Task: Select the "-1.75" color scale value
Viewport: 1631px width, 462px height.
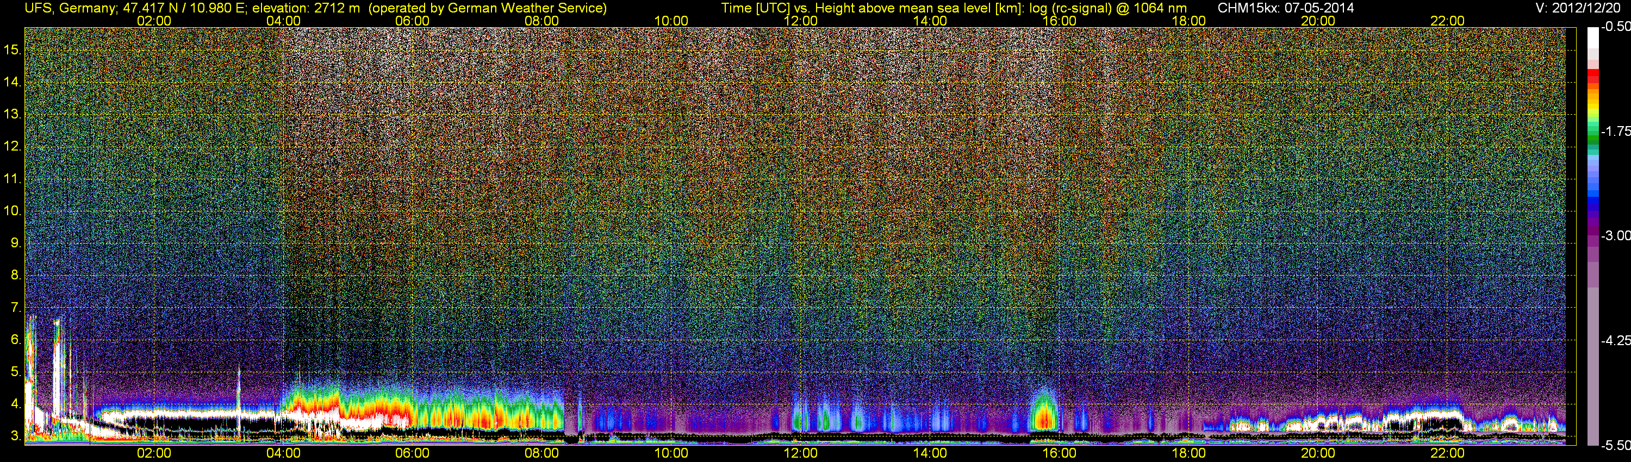Action: tap(1615, 131)
